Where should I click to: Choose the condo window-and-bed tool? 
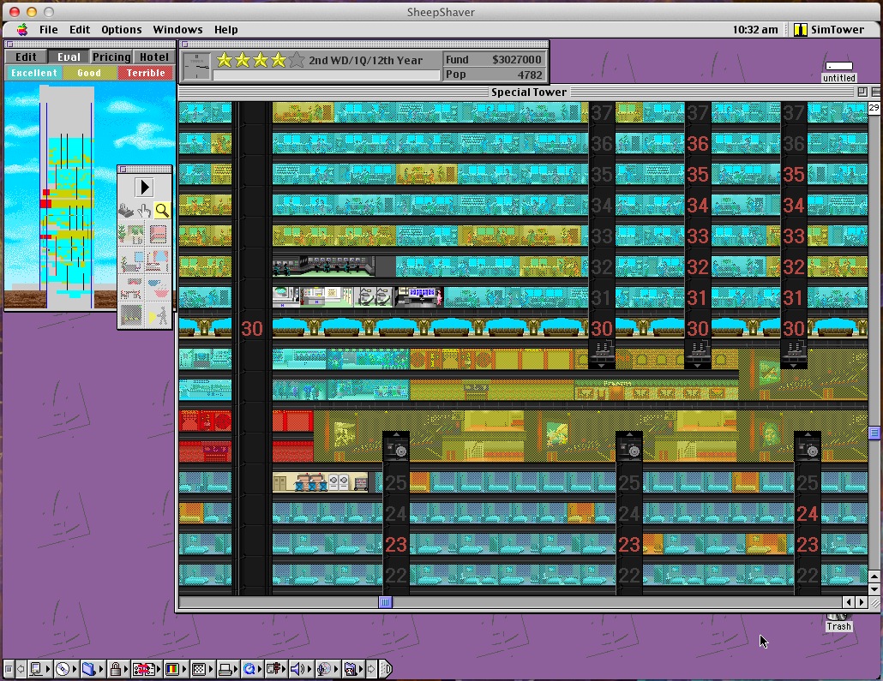159,262
